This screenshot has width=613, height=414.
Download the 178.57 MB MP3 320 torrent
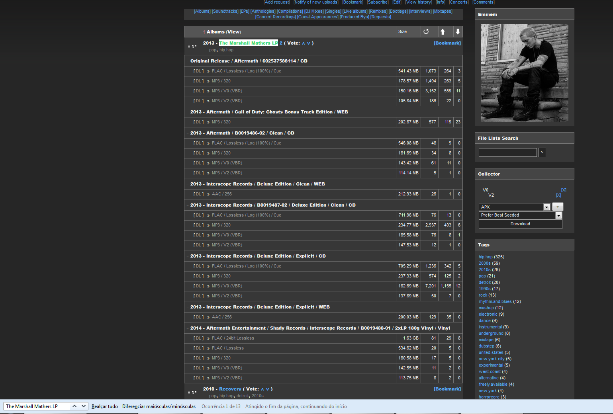(199, 81)
